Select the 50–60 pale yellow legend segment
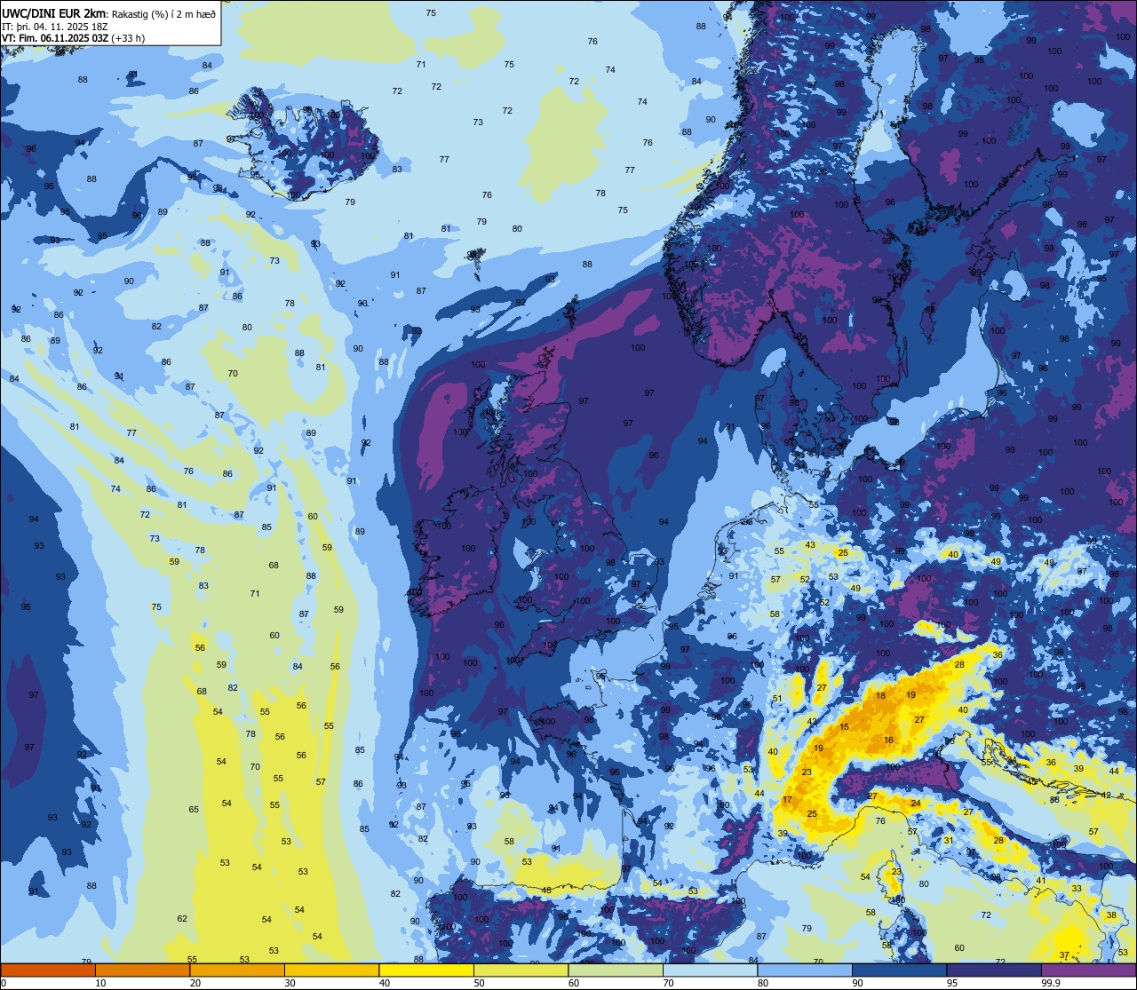Screen dimensions: 1137x990 (521, 970)
